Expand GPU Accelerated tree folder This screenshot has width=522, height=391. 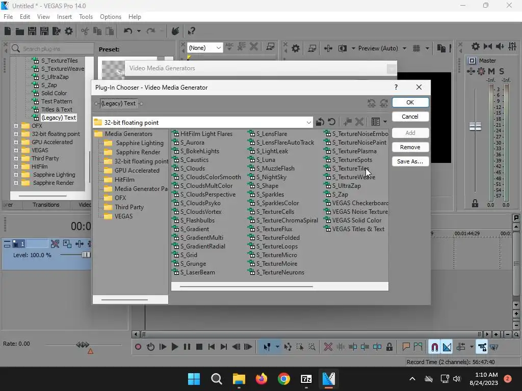click(x=16, y=143)
